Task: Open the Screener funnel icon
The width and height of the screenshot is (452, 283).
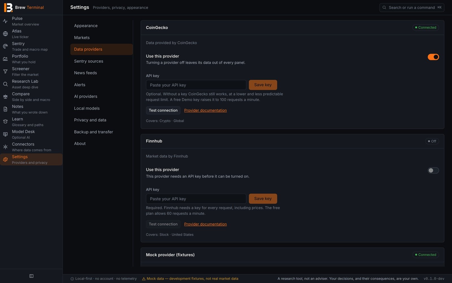Action: point(5,72)
